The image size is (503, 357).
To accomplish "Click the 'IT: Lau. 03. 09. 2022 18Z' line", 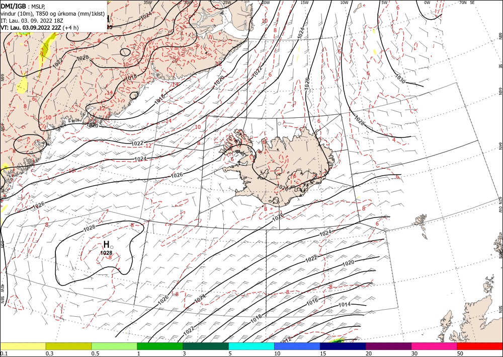I will (31, 21).
